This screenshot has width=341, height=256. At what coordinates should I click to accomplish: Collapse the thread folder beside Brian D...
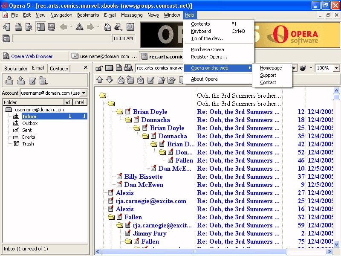point(154,144)
